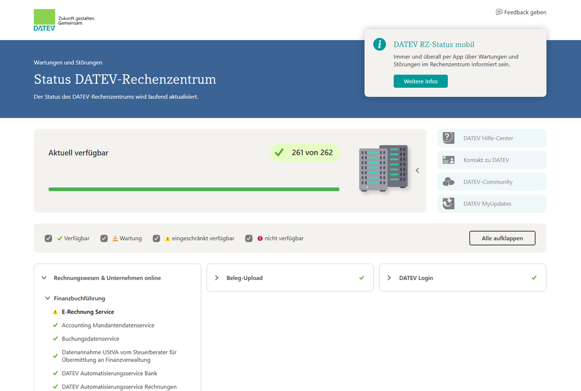Click the checkmark beside Accounting Mandantendatenservice
The width and height of the screenshot is (581, 391).
coord(55,325)
